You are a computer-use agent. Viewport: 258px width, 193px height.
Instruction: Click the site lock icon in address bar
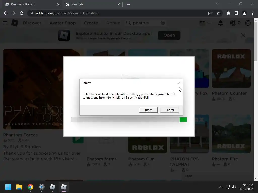point(31,13)
